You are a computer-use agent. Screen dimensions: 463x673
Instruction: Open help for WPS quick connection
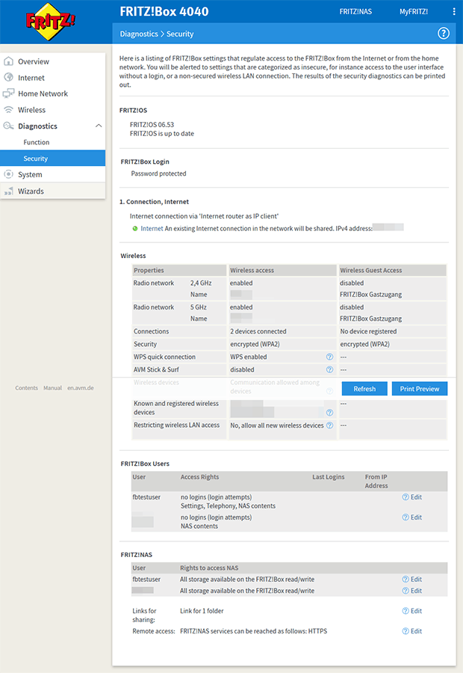(x=329, y=357)
